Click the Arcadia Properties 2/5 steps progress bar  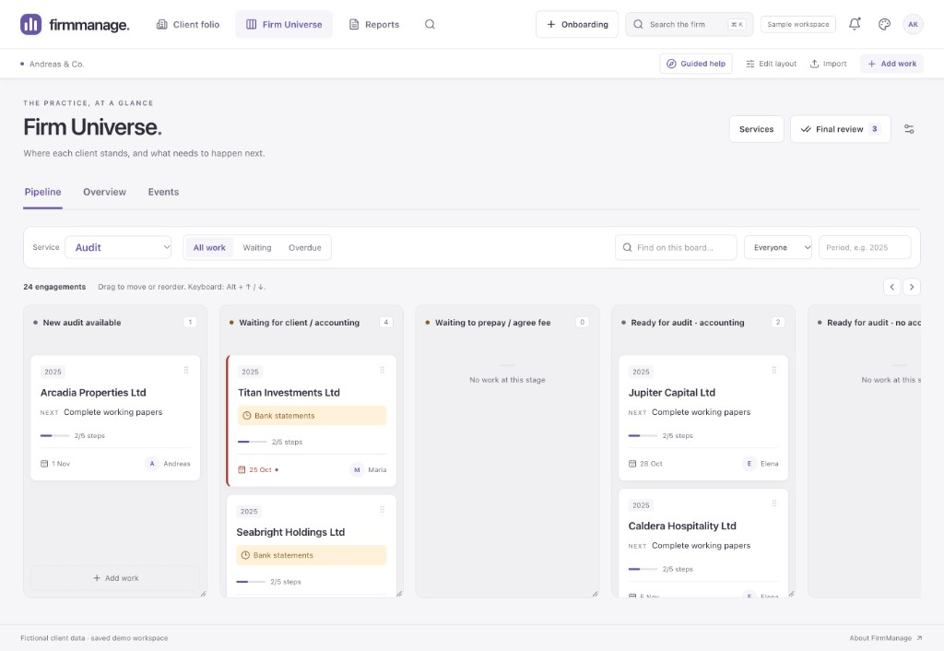point(54,435)
